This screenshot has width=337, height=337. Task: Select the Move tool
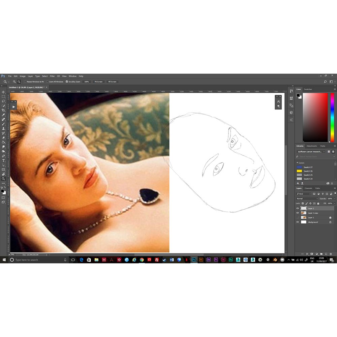(3, 92)
